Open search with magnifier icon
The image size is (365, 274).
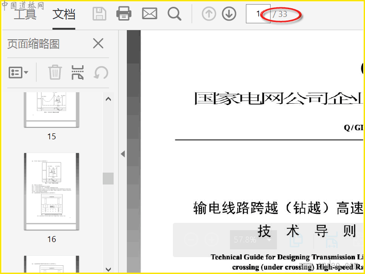pyautogui.click(x=174, y=14)
